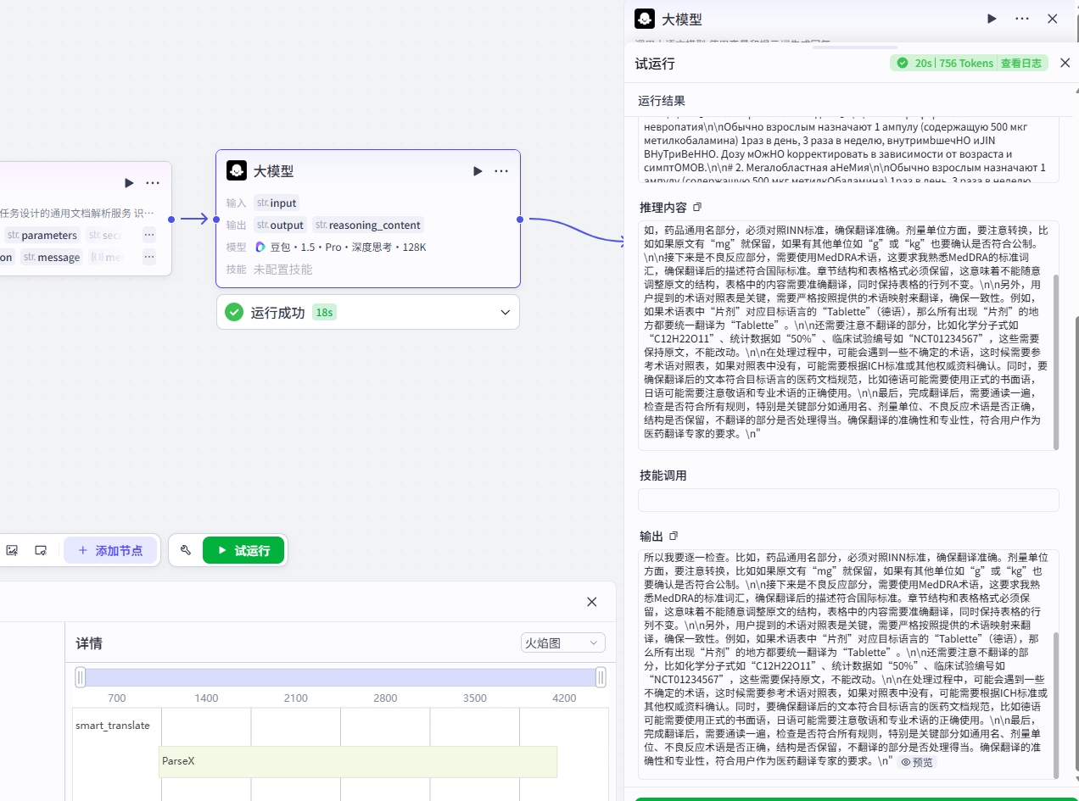The image size is (1079, 801).
Task: Run the left parser node via its play icon
Action: click(x=129, y=182)
